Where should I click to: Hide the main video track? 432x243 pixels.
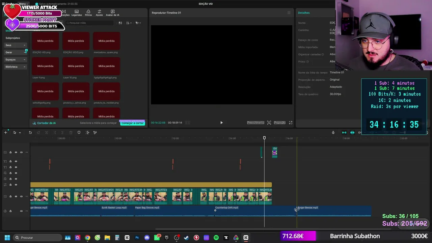point(16,196)
